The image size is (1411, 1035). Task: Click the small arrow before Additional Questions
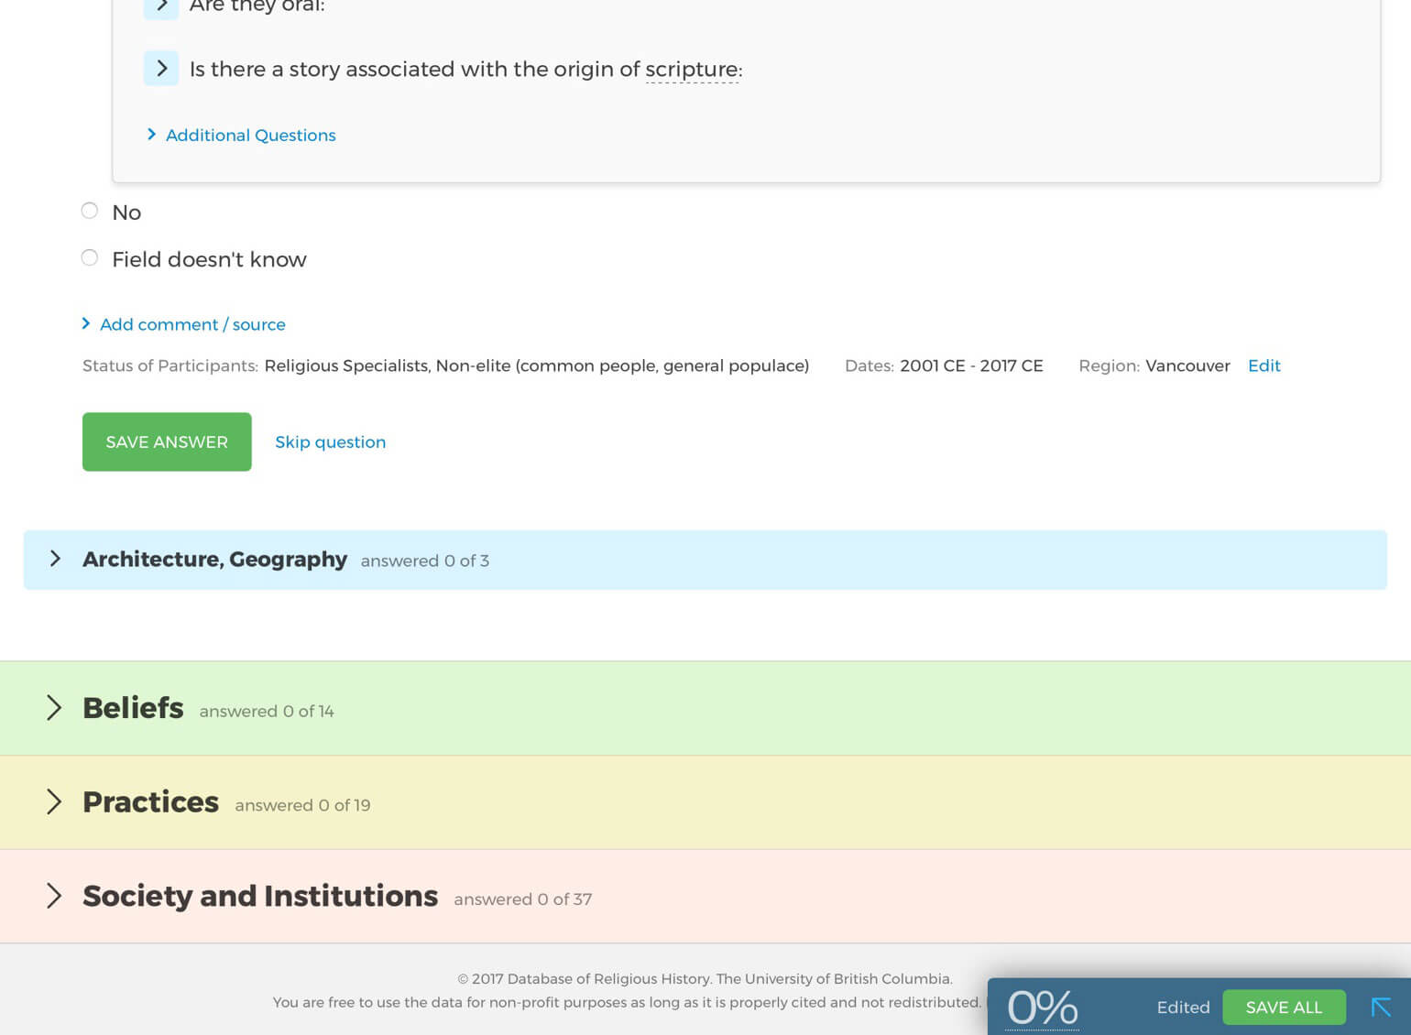pos(151,135)
